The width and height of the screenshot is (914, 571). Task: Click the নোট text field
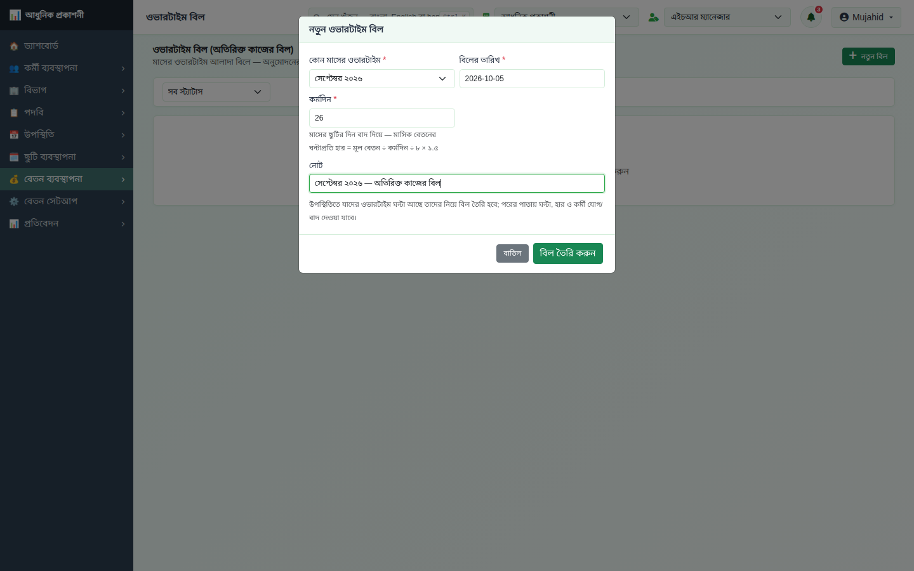(457, 183)
